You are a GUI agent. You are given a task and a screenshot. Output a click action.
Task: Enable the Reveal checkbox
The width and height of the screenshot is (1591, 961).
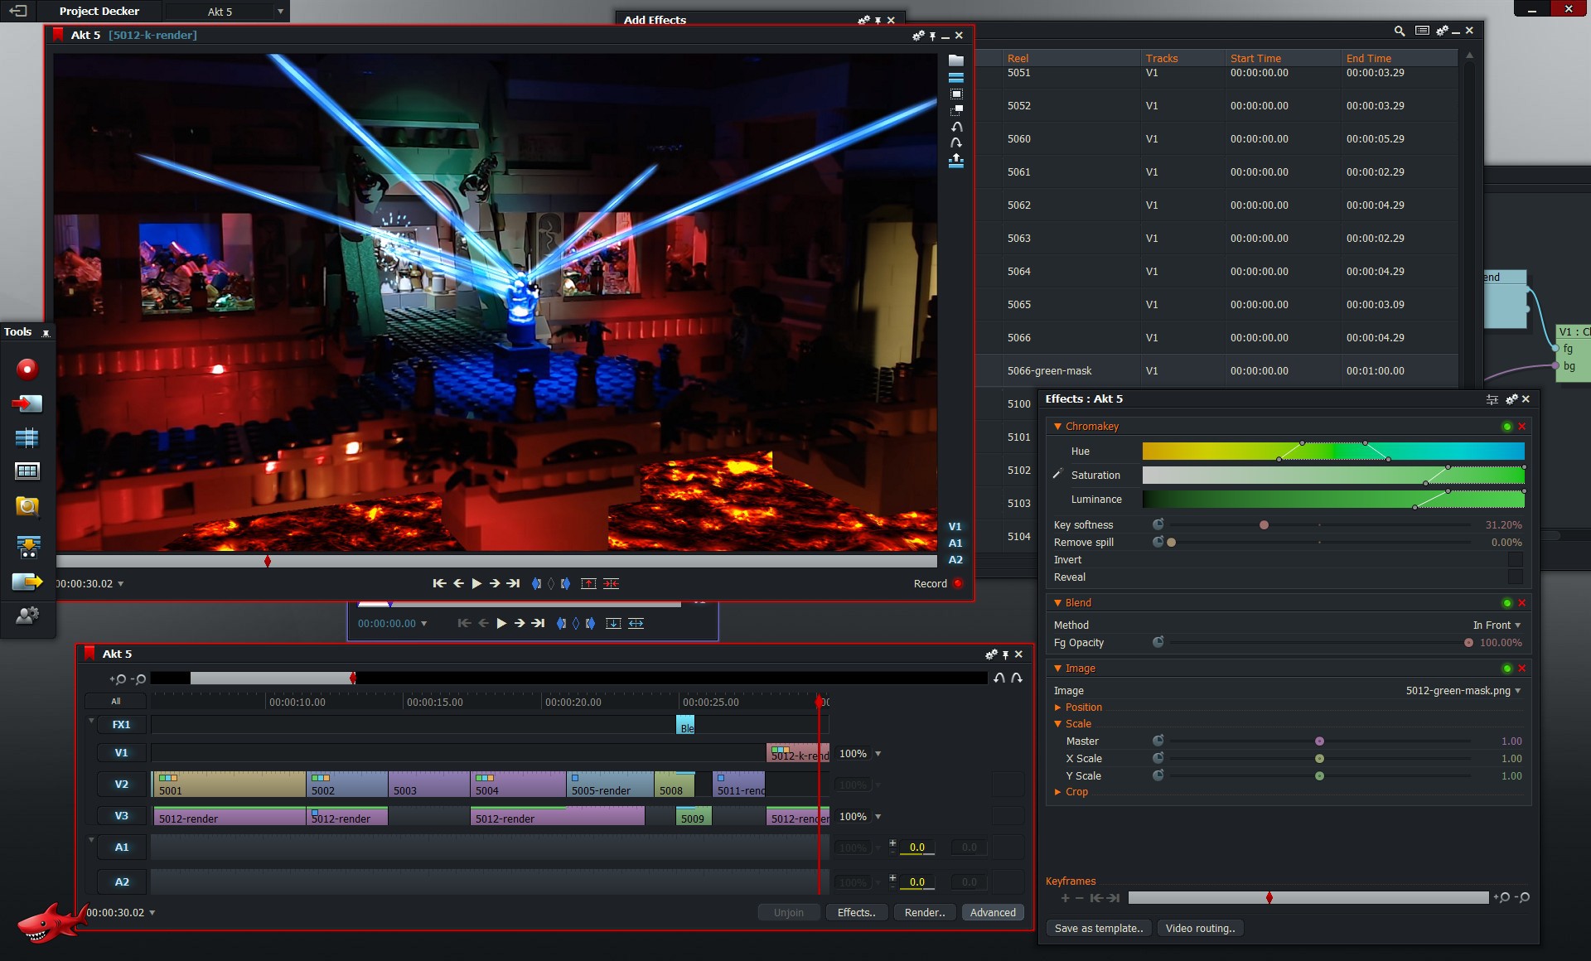click(1516, 577)
